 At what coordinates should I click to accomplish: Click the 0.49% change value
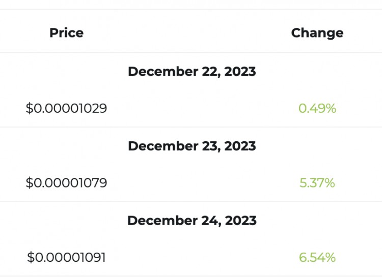(x=317, y=108)
